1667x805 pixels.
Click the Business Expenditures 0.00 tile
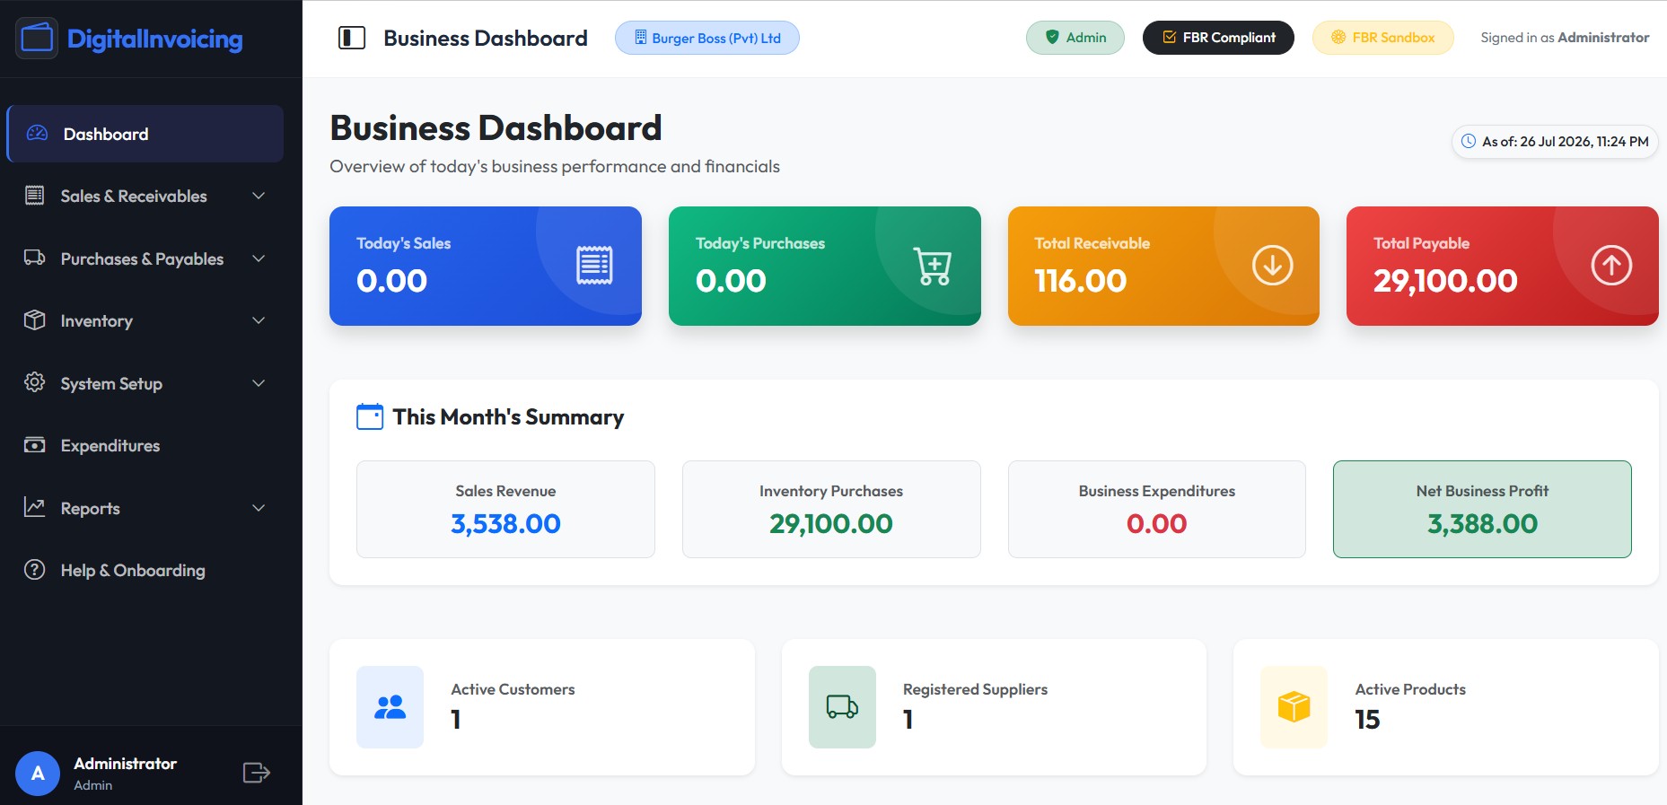click(1157, 509)
